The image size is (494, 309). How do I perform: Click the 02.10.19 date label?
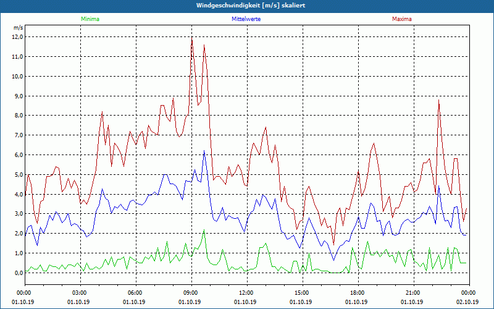click(467, 302)
